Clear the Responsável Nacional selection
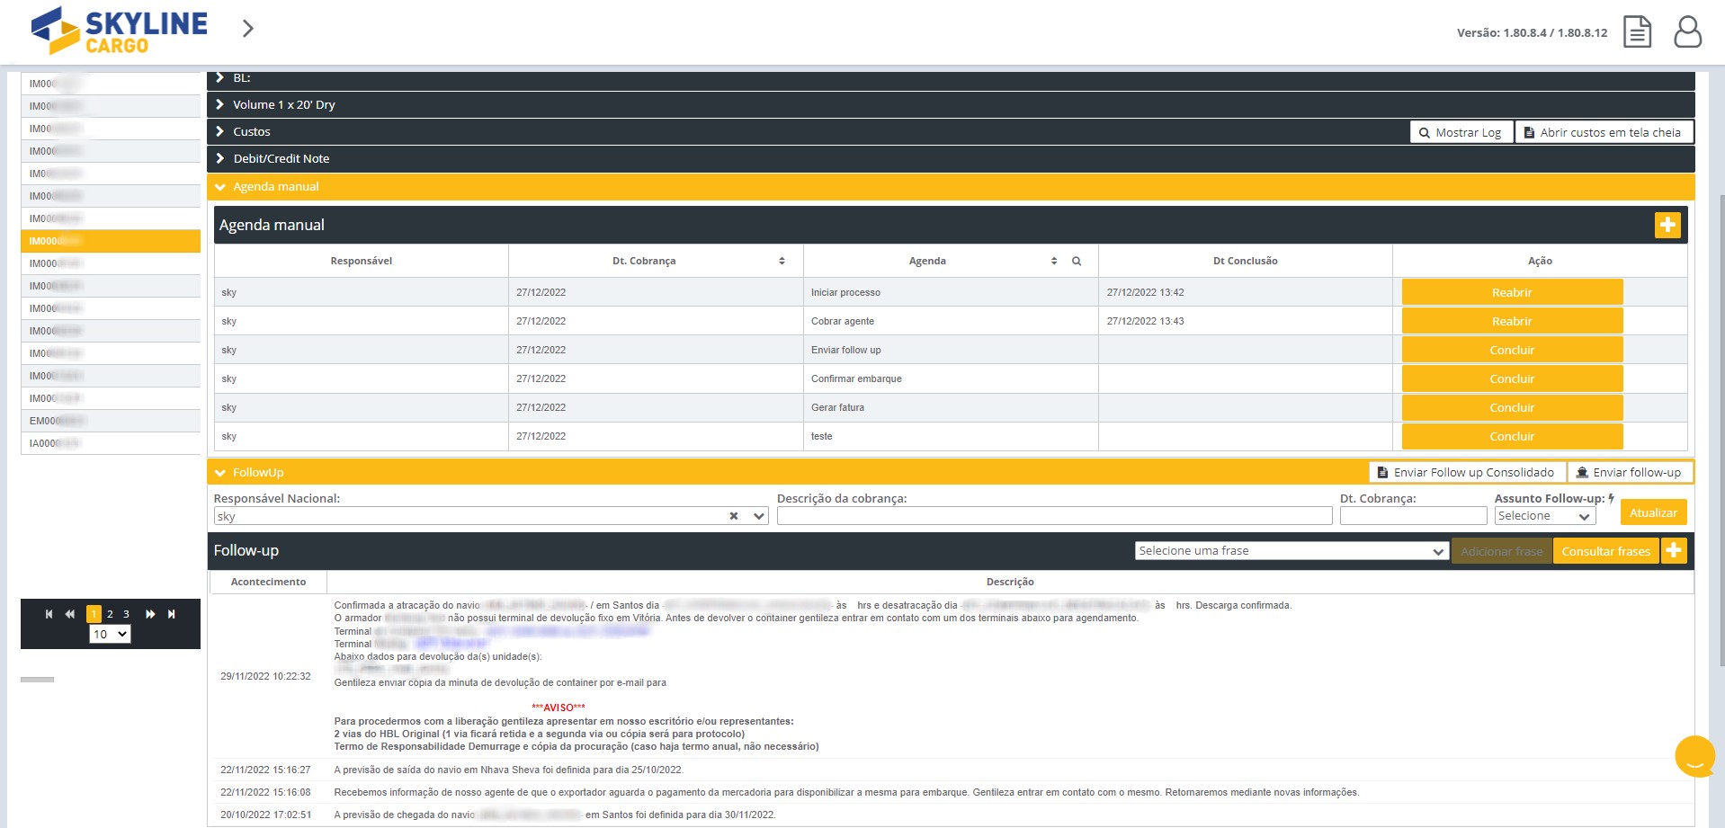The image size is (1725, 828). click(x=734, y=516)
